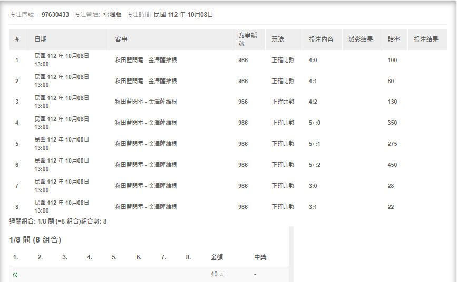Click combination column header 8.
Viewport: 457px width, 282px height.
tap(188, 257)
